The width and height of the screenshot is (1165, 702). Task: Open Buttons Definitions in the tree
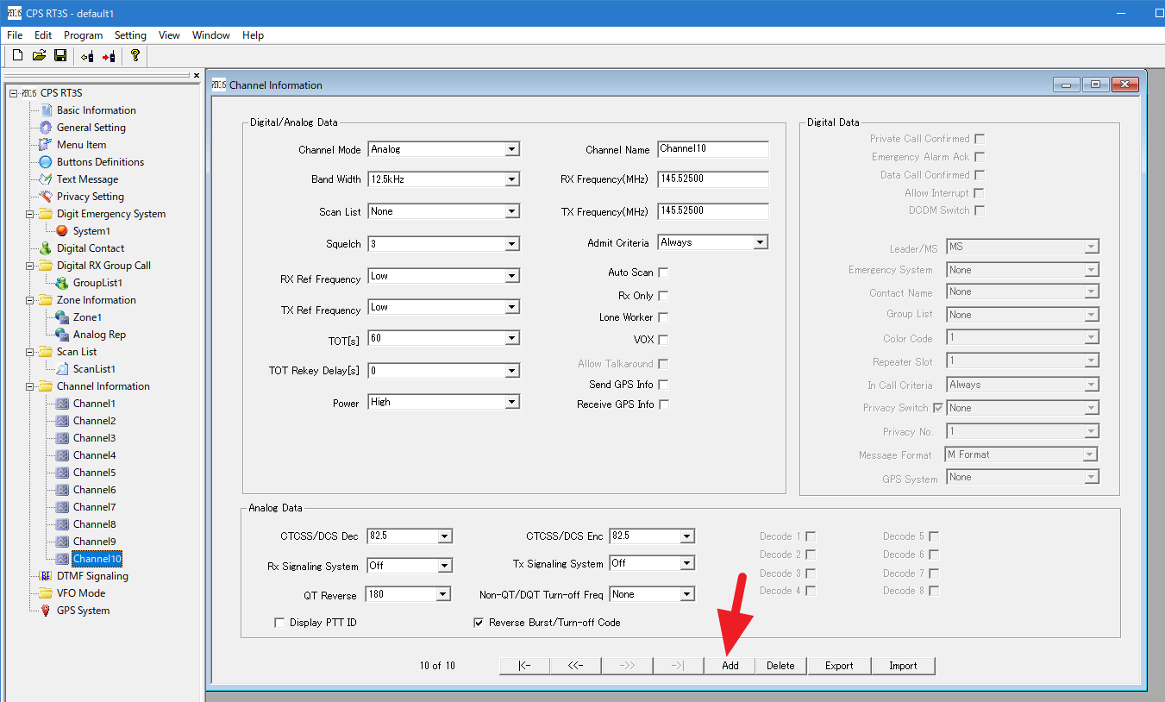pos(100,162)
